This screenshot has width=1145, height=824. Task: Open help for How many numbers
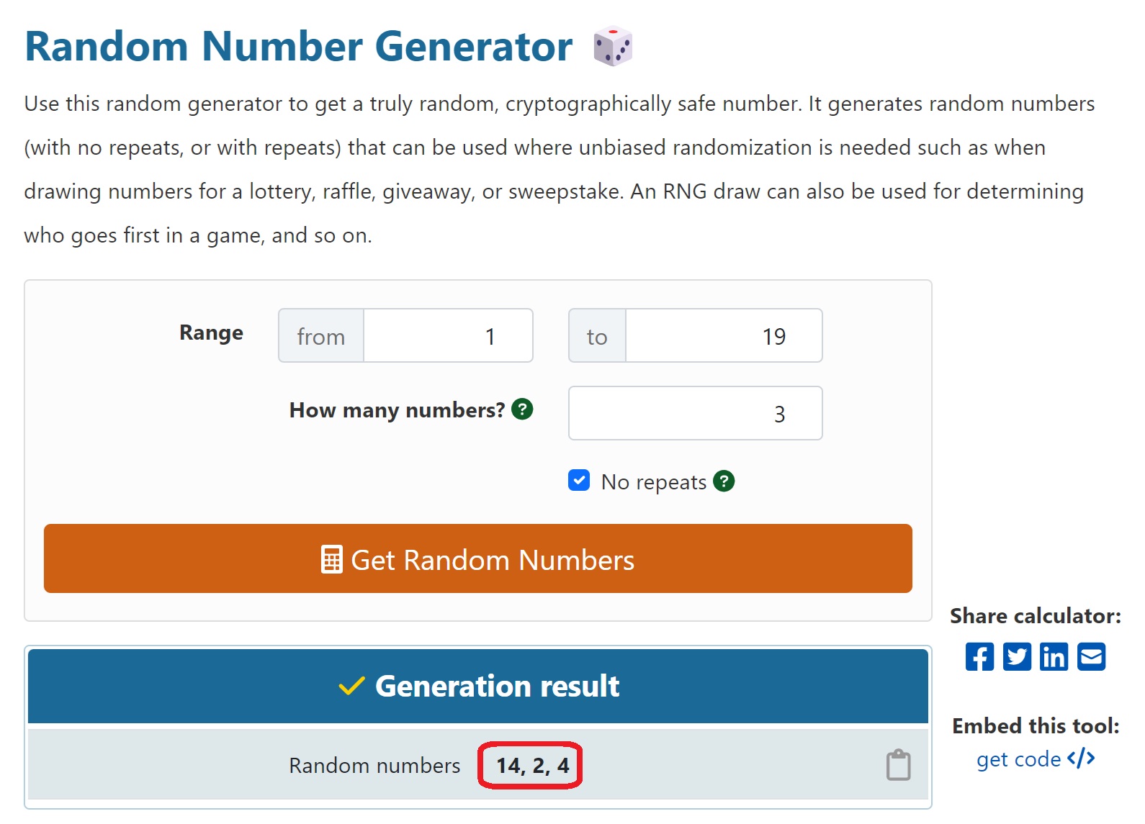[522, 409]
